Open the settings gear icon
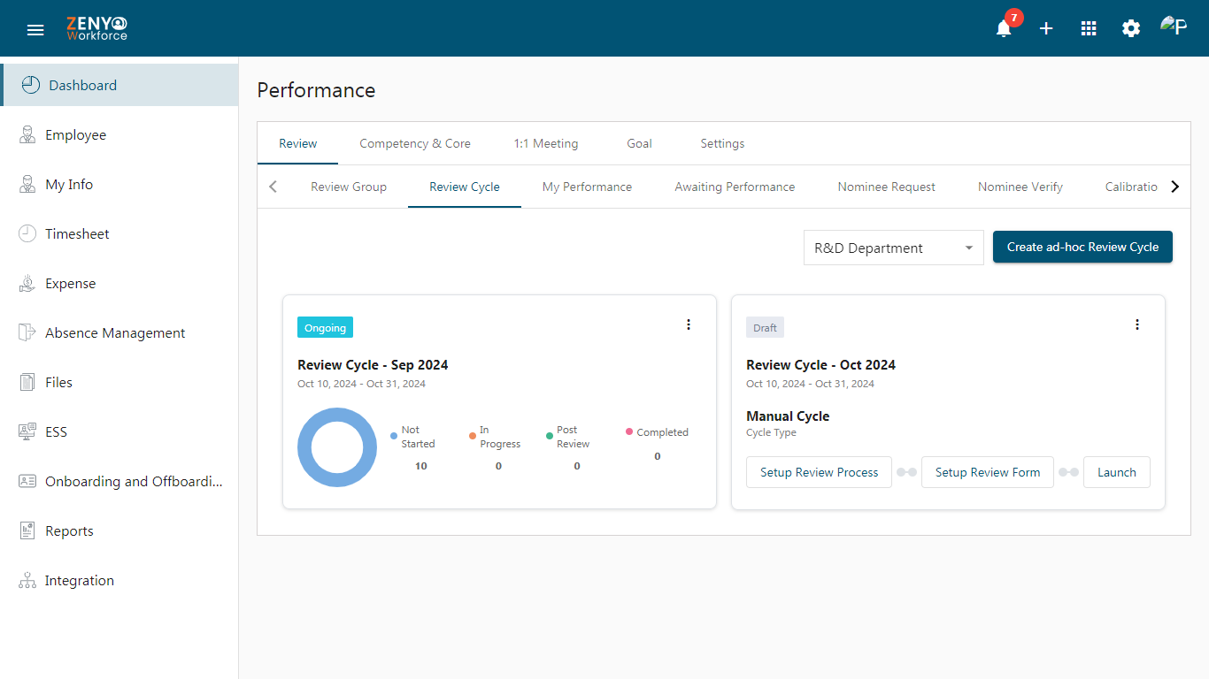 (1131, 28)
